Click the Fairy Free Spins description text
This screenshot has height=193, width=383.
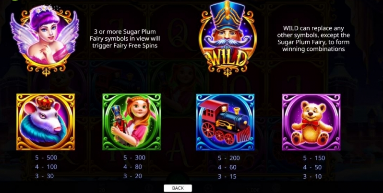[125, 38]
